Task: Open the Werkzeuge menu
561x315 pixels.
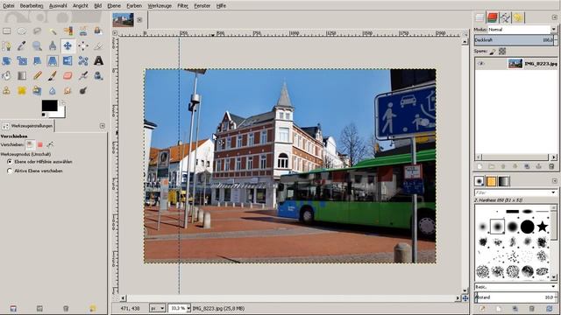Action: tap(160, 6)
